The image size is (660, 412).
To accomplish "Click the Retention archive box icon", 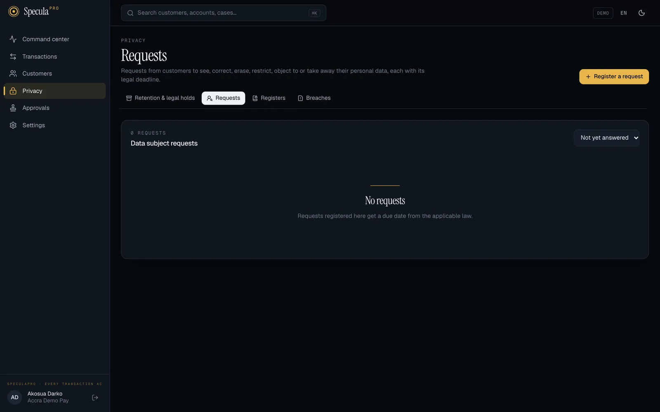I will 129,98.
